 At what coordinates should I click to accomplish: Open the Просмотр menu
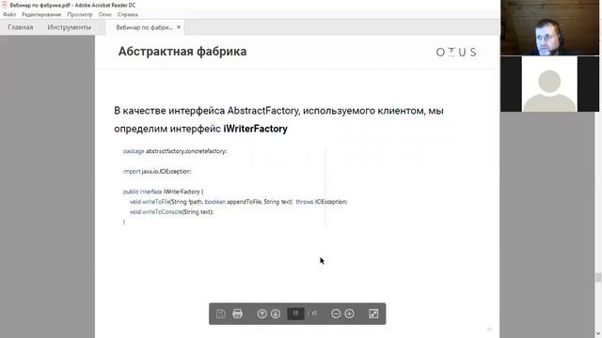point(80,15)
